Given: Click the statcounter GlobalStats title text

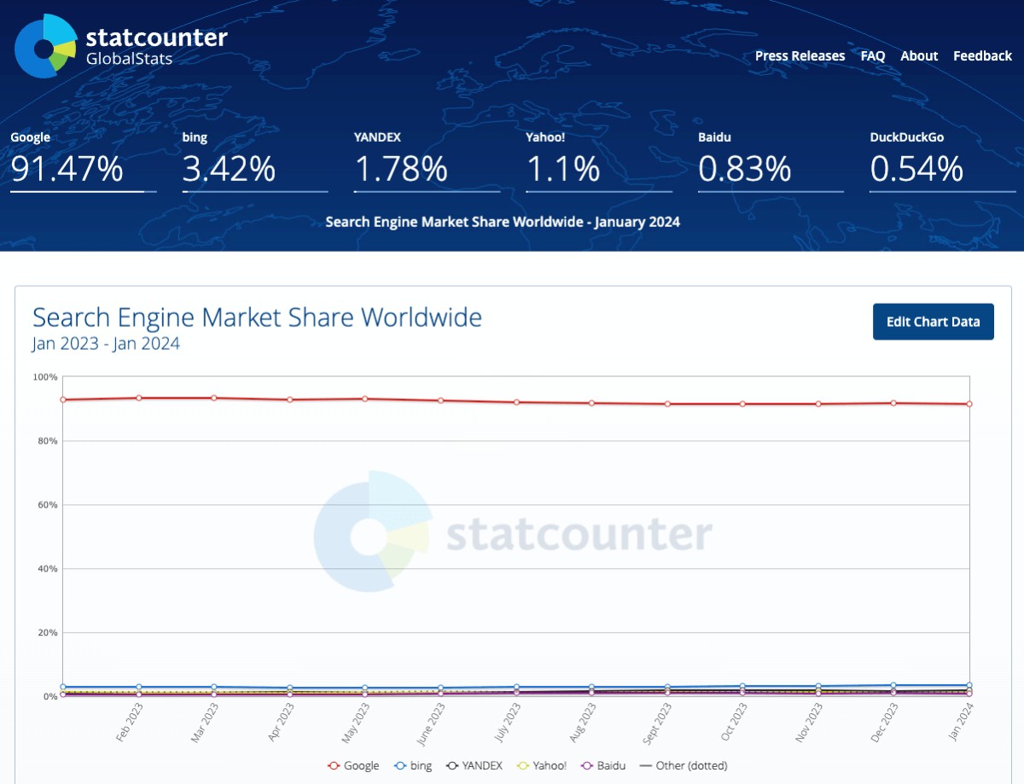Looking at the screenshot, I should [x=156, y=46].
